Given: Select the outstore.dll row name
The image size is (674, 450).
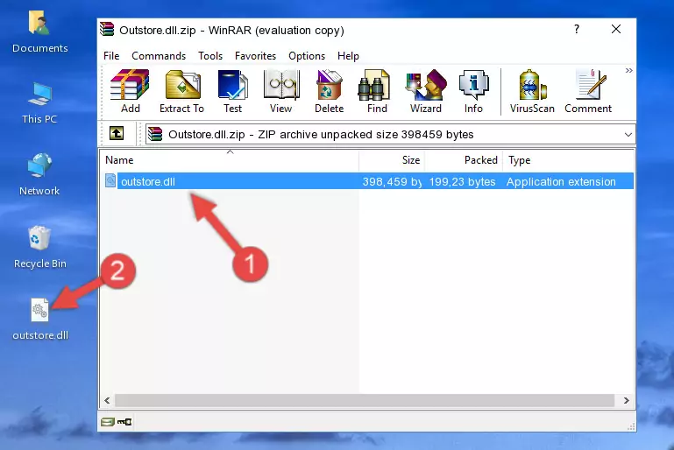Looking at the screenshot, I should coord(148,181).
